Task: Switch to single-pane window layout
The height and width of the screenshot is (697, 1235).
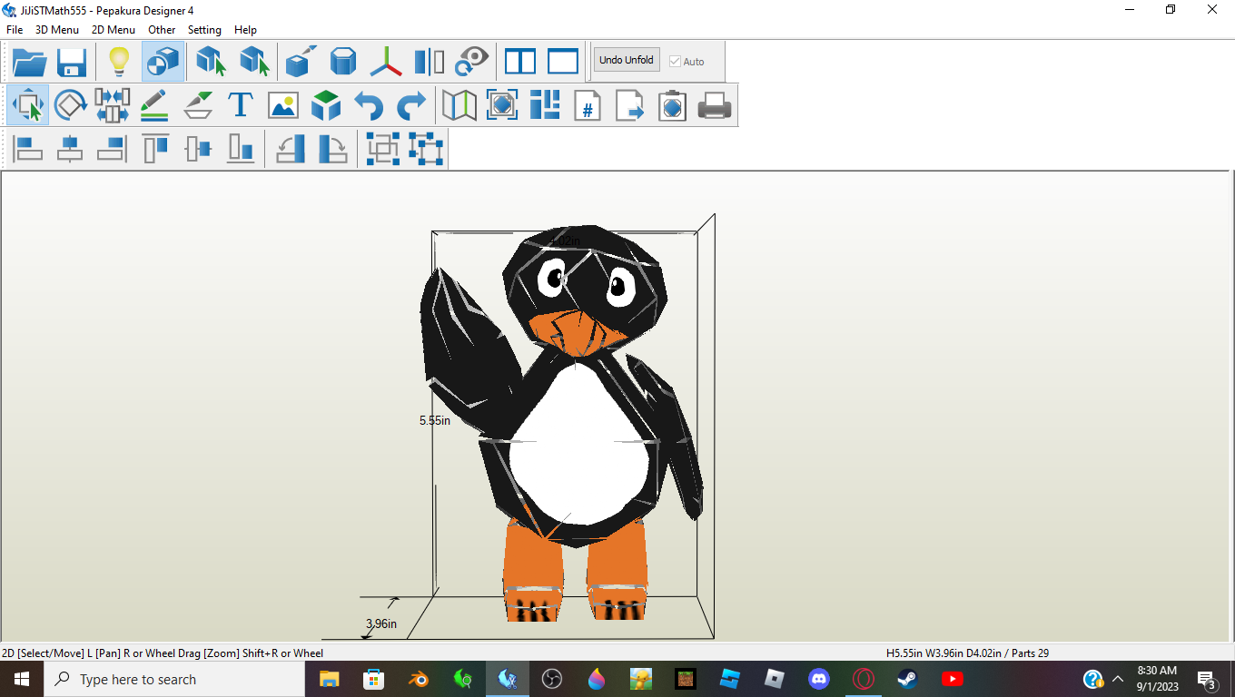Action: [563, 62]
